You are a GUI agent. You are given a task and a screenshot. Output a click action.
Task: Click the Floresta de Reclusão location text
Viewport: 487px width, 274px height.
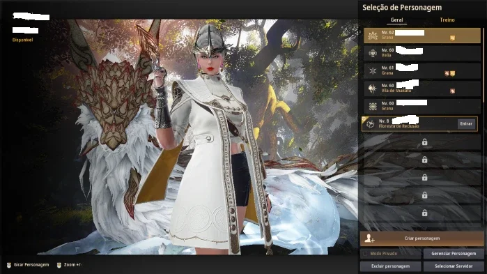[399, 126]
